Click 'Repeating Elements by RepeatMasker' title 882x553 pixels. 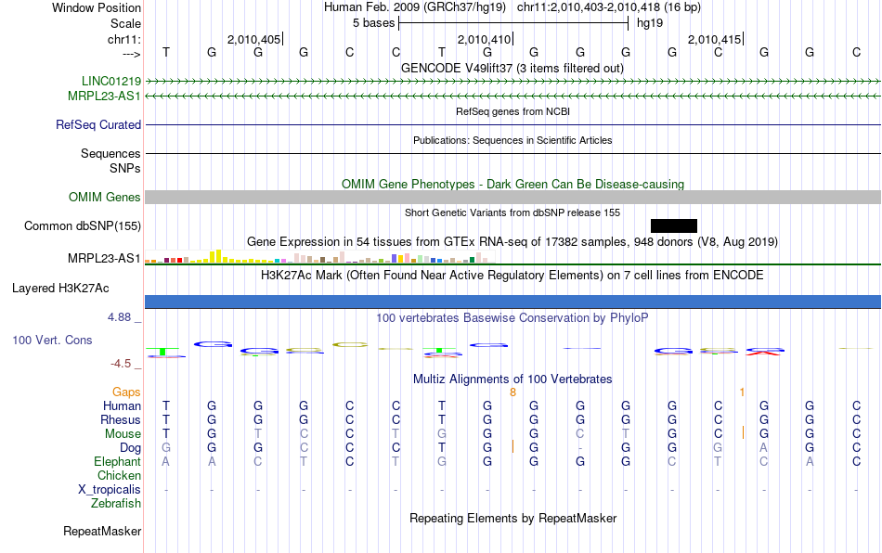[x=512, y=518]
